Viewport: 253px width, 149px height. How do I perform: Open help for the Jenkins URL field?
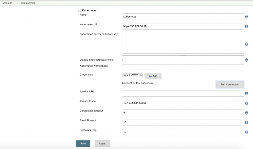click(246, 93)
